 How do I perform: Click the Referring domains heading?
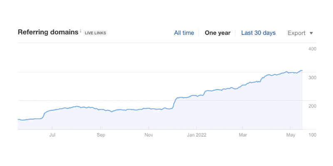coord(48,32)
